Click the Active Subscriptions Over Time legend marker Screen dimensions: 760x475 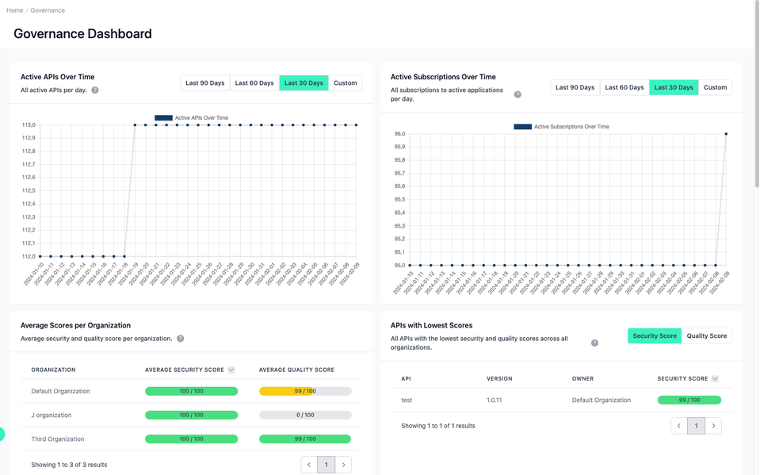tap(523, 126)
